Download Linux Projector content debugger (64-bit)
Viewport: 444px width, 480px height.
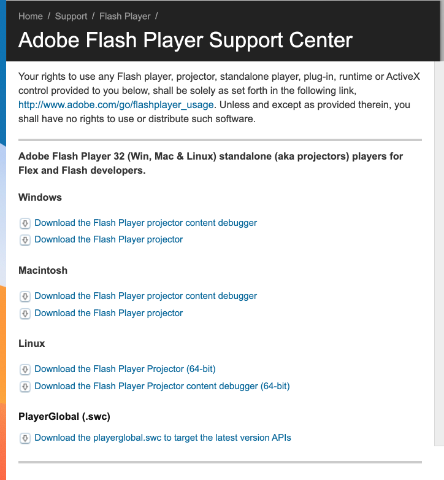[162, 386]
